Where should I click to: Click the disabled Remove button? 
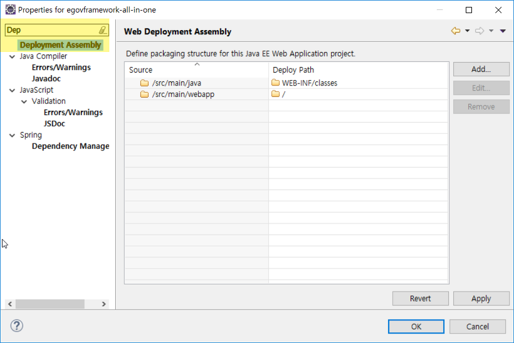(481, 106)
